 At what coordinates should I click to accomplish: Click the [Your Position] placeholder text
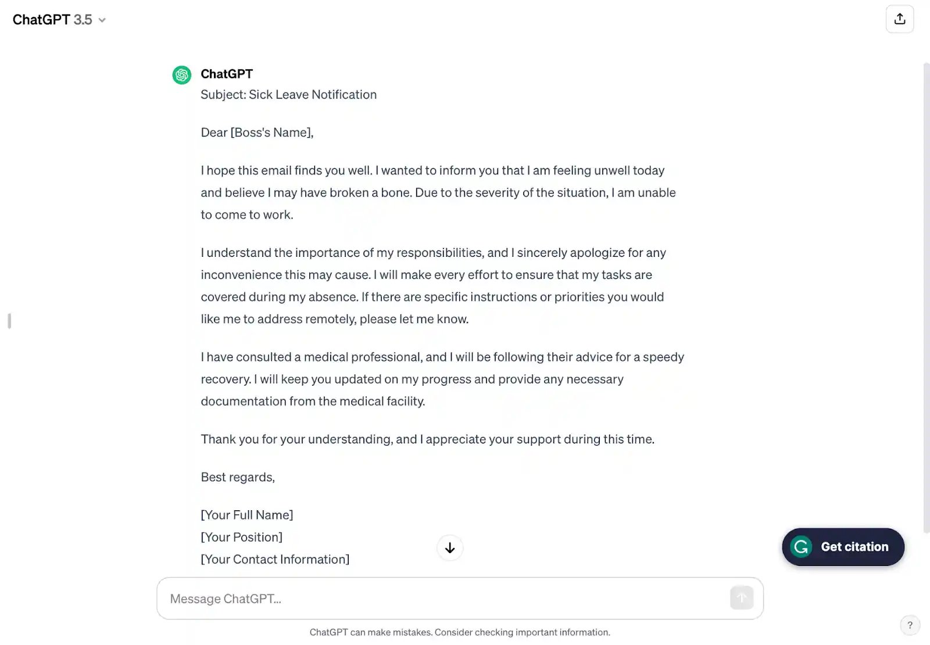[242, 537]
